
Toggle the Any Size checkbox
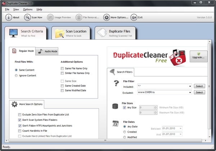point(125,107)
